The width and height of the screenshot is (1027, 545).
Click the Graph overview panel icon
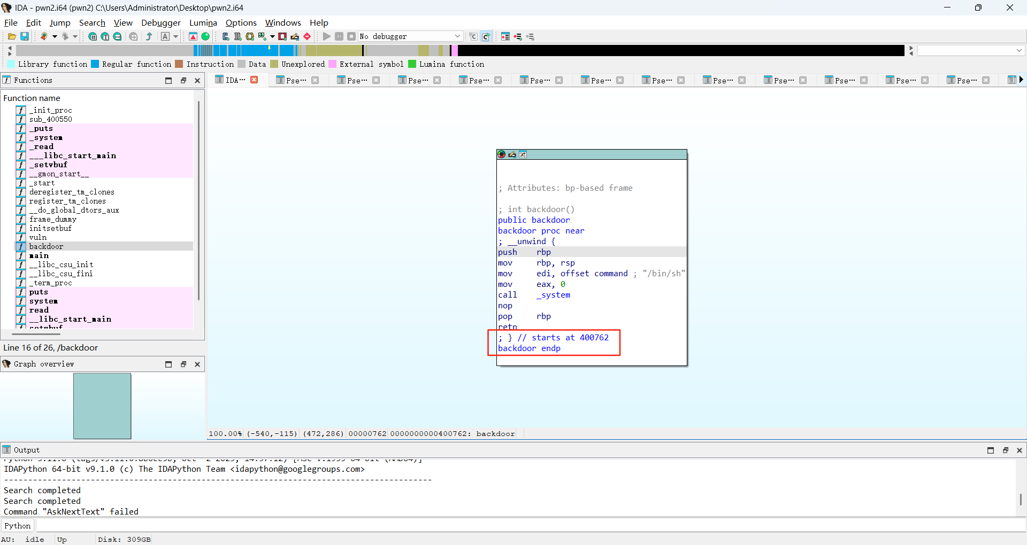coord(6,364)
